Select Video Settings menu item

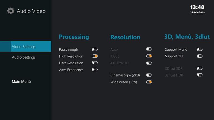[x=26, y=46]
